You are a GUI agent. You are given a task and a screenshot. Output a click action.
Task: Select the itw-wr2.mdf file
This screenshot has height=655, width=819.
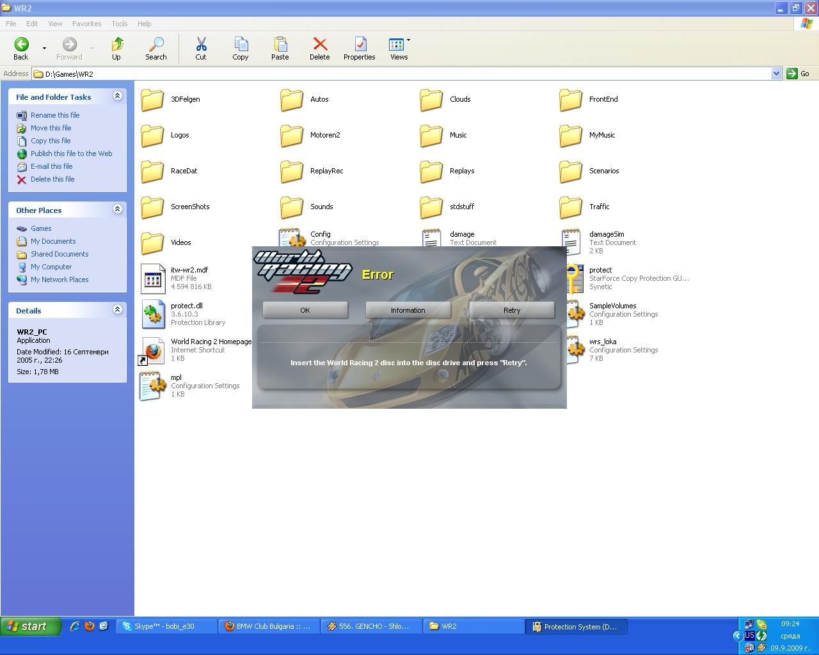point(176,279)
